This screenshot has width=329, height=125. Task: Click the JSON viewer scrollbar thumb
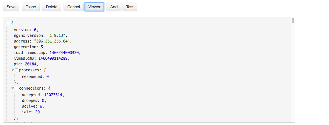[293, 21]
